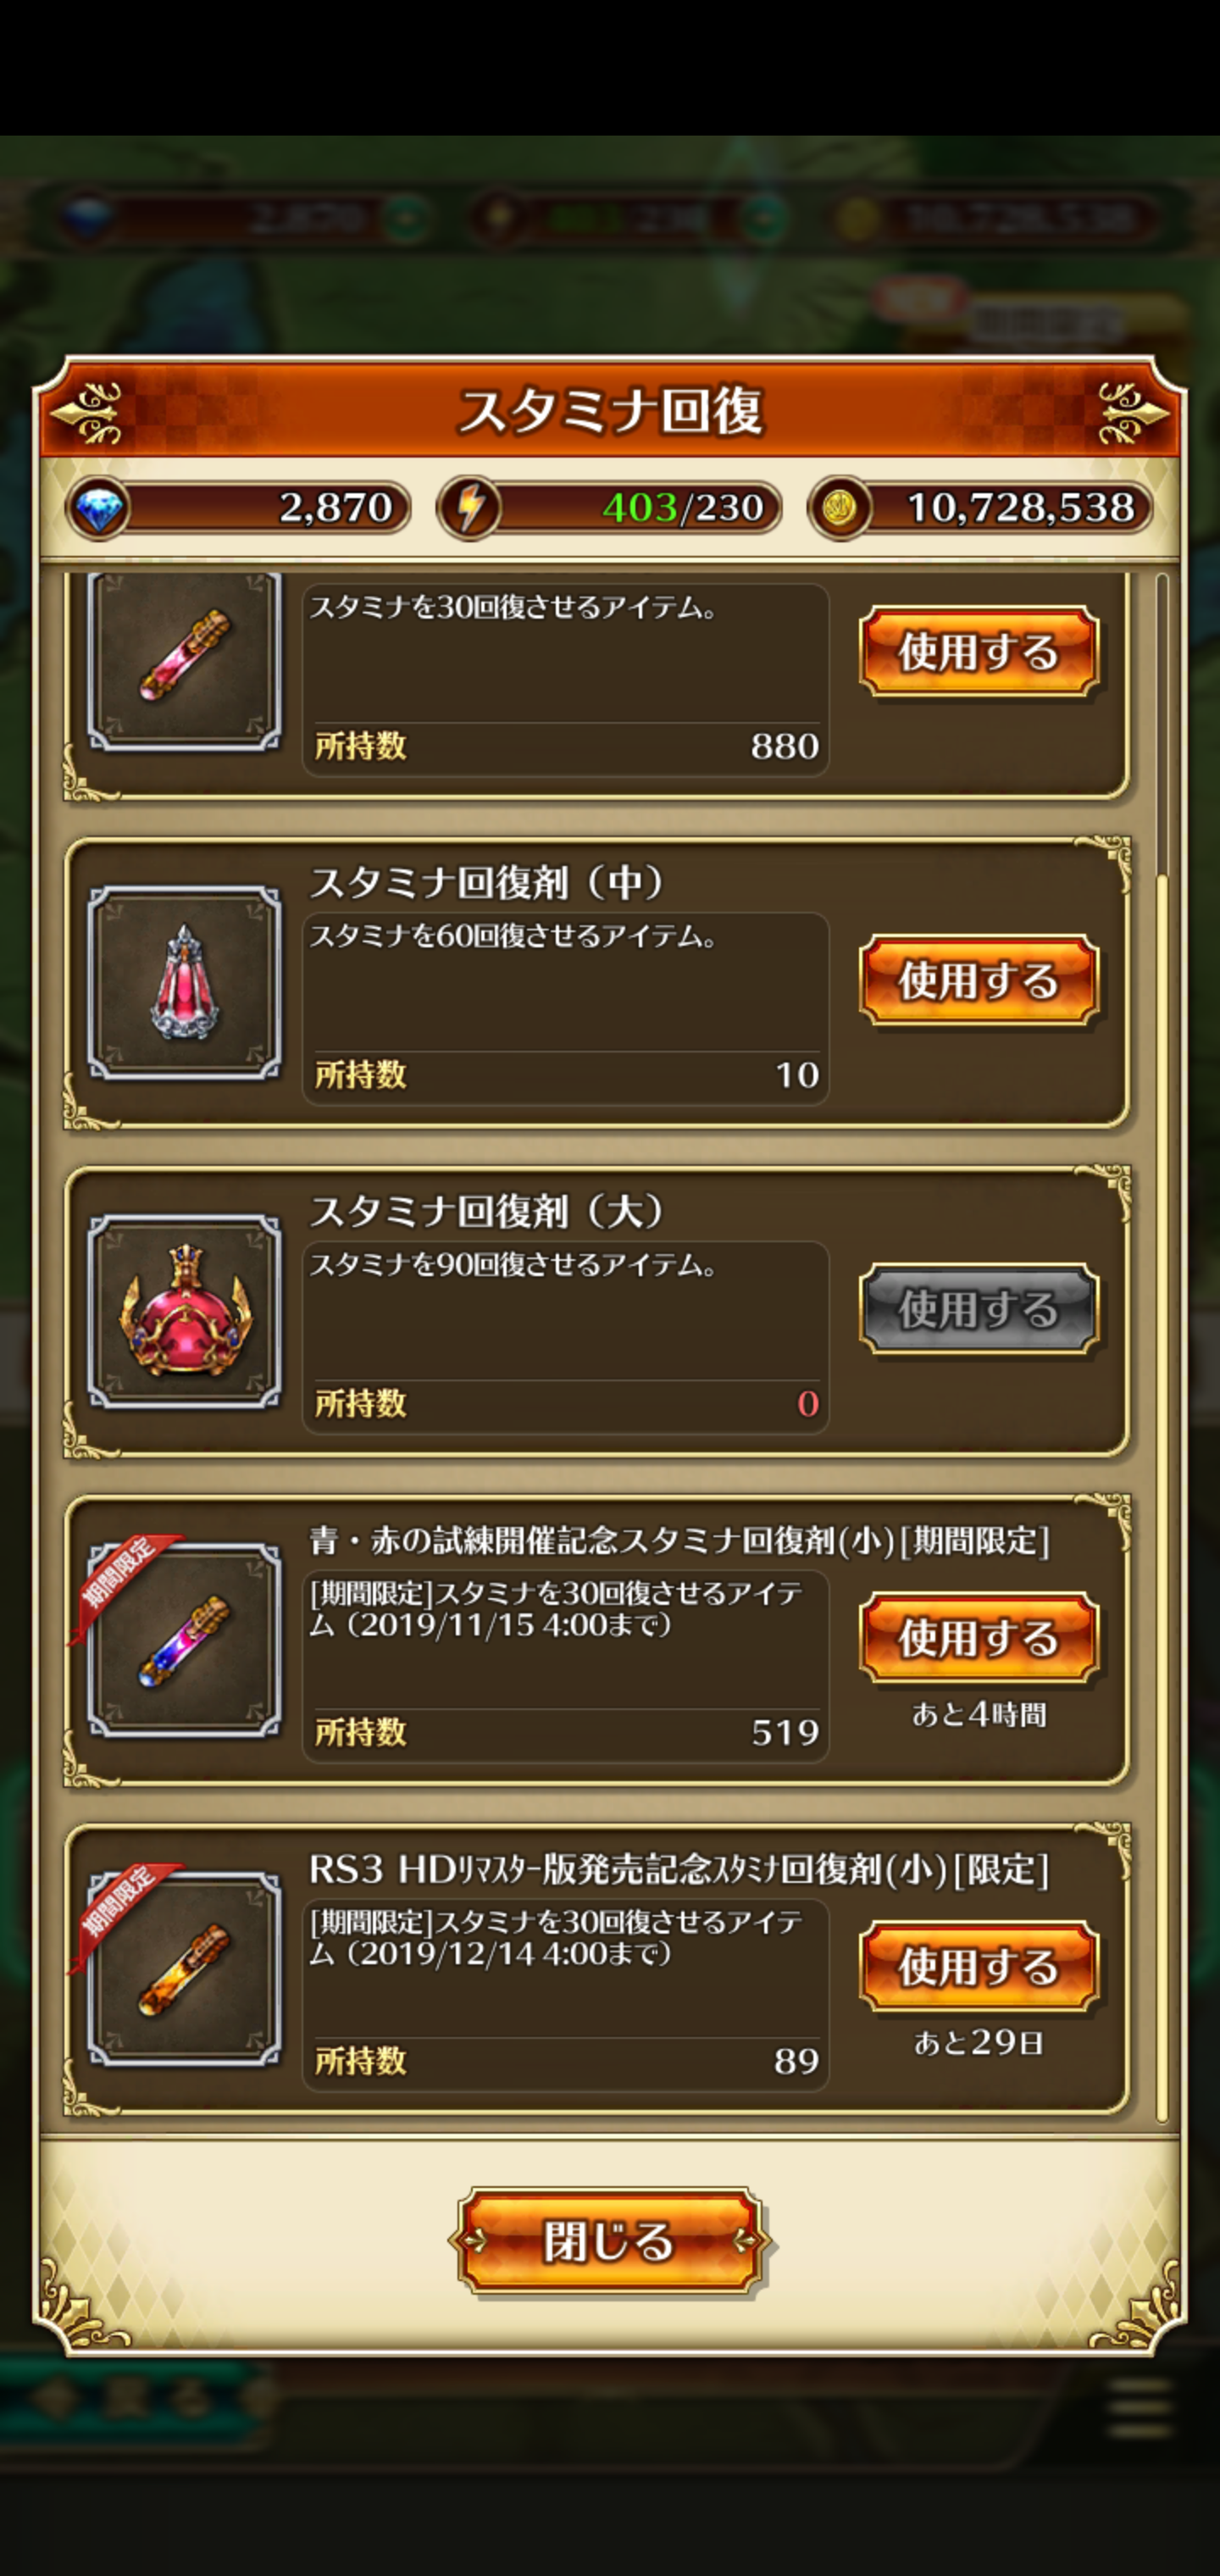Use the RS3 HD remaster stamina item
Screen dimensions: 1220x2576
[979, 1968]
